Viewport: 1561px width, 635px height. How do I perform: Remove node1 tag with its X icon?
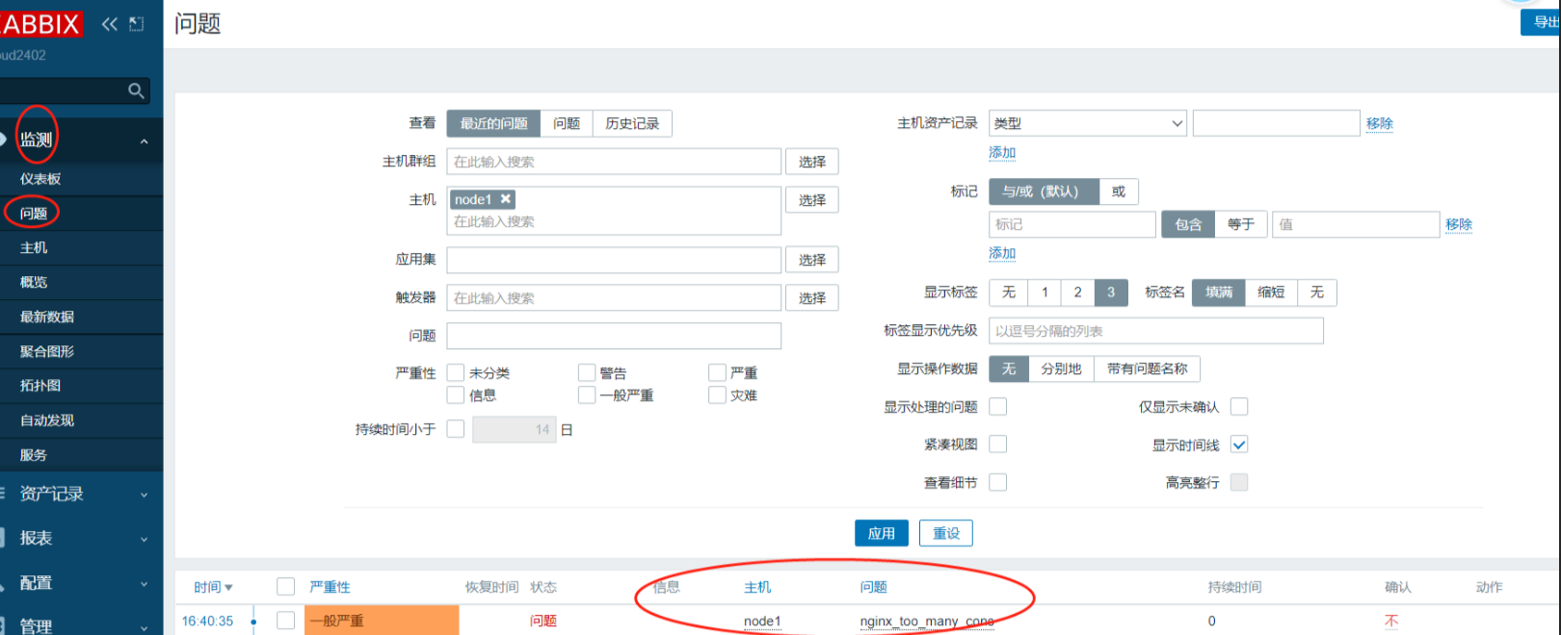[505, 199]
